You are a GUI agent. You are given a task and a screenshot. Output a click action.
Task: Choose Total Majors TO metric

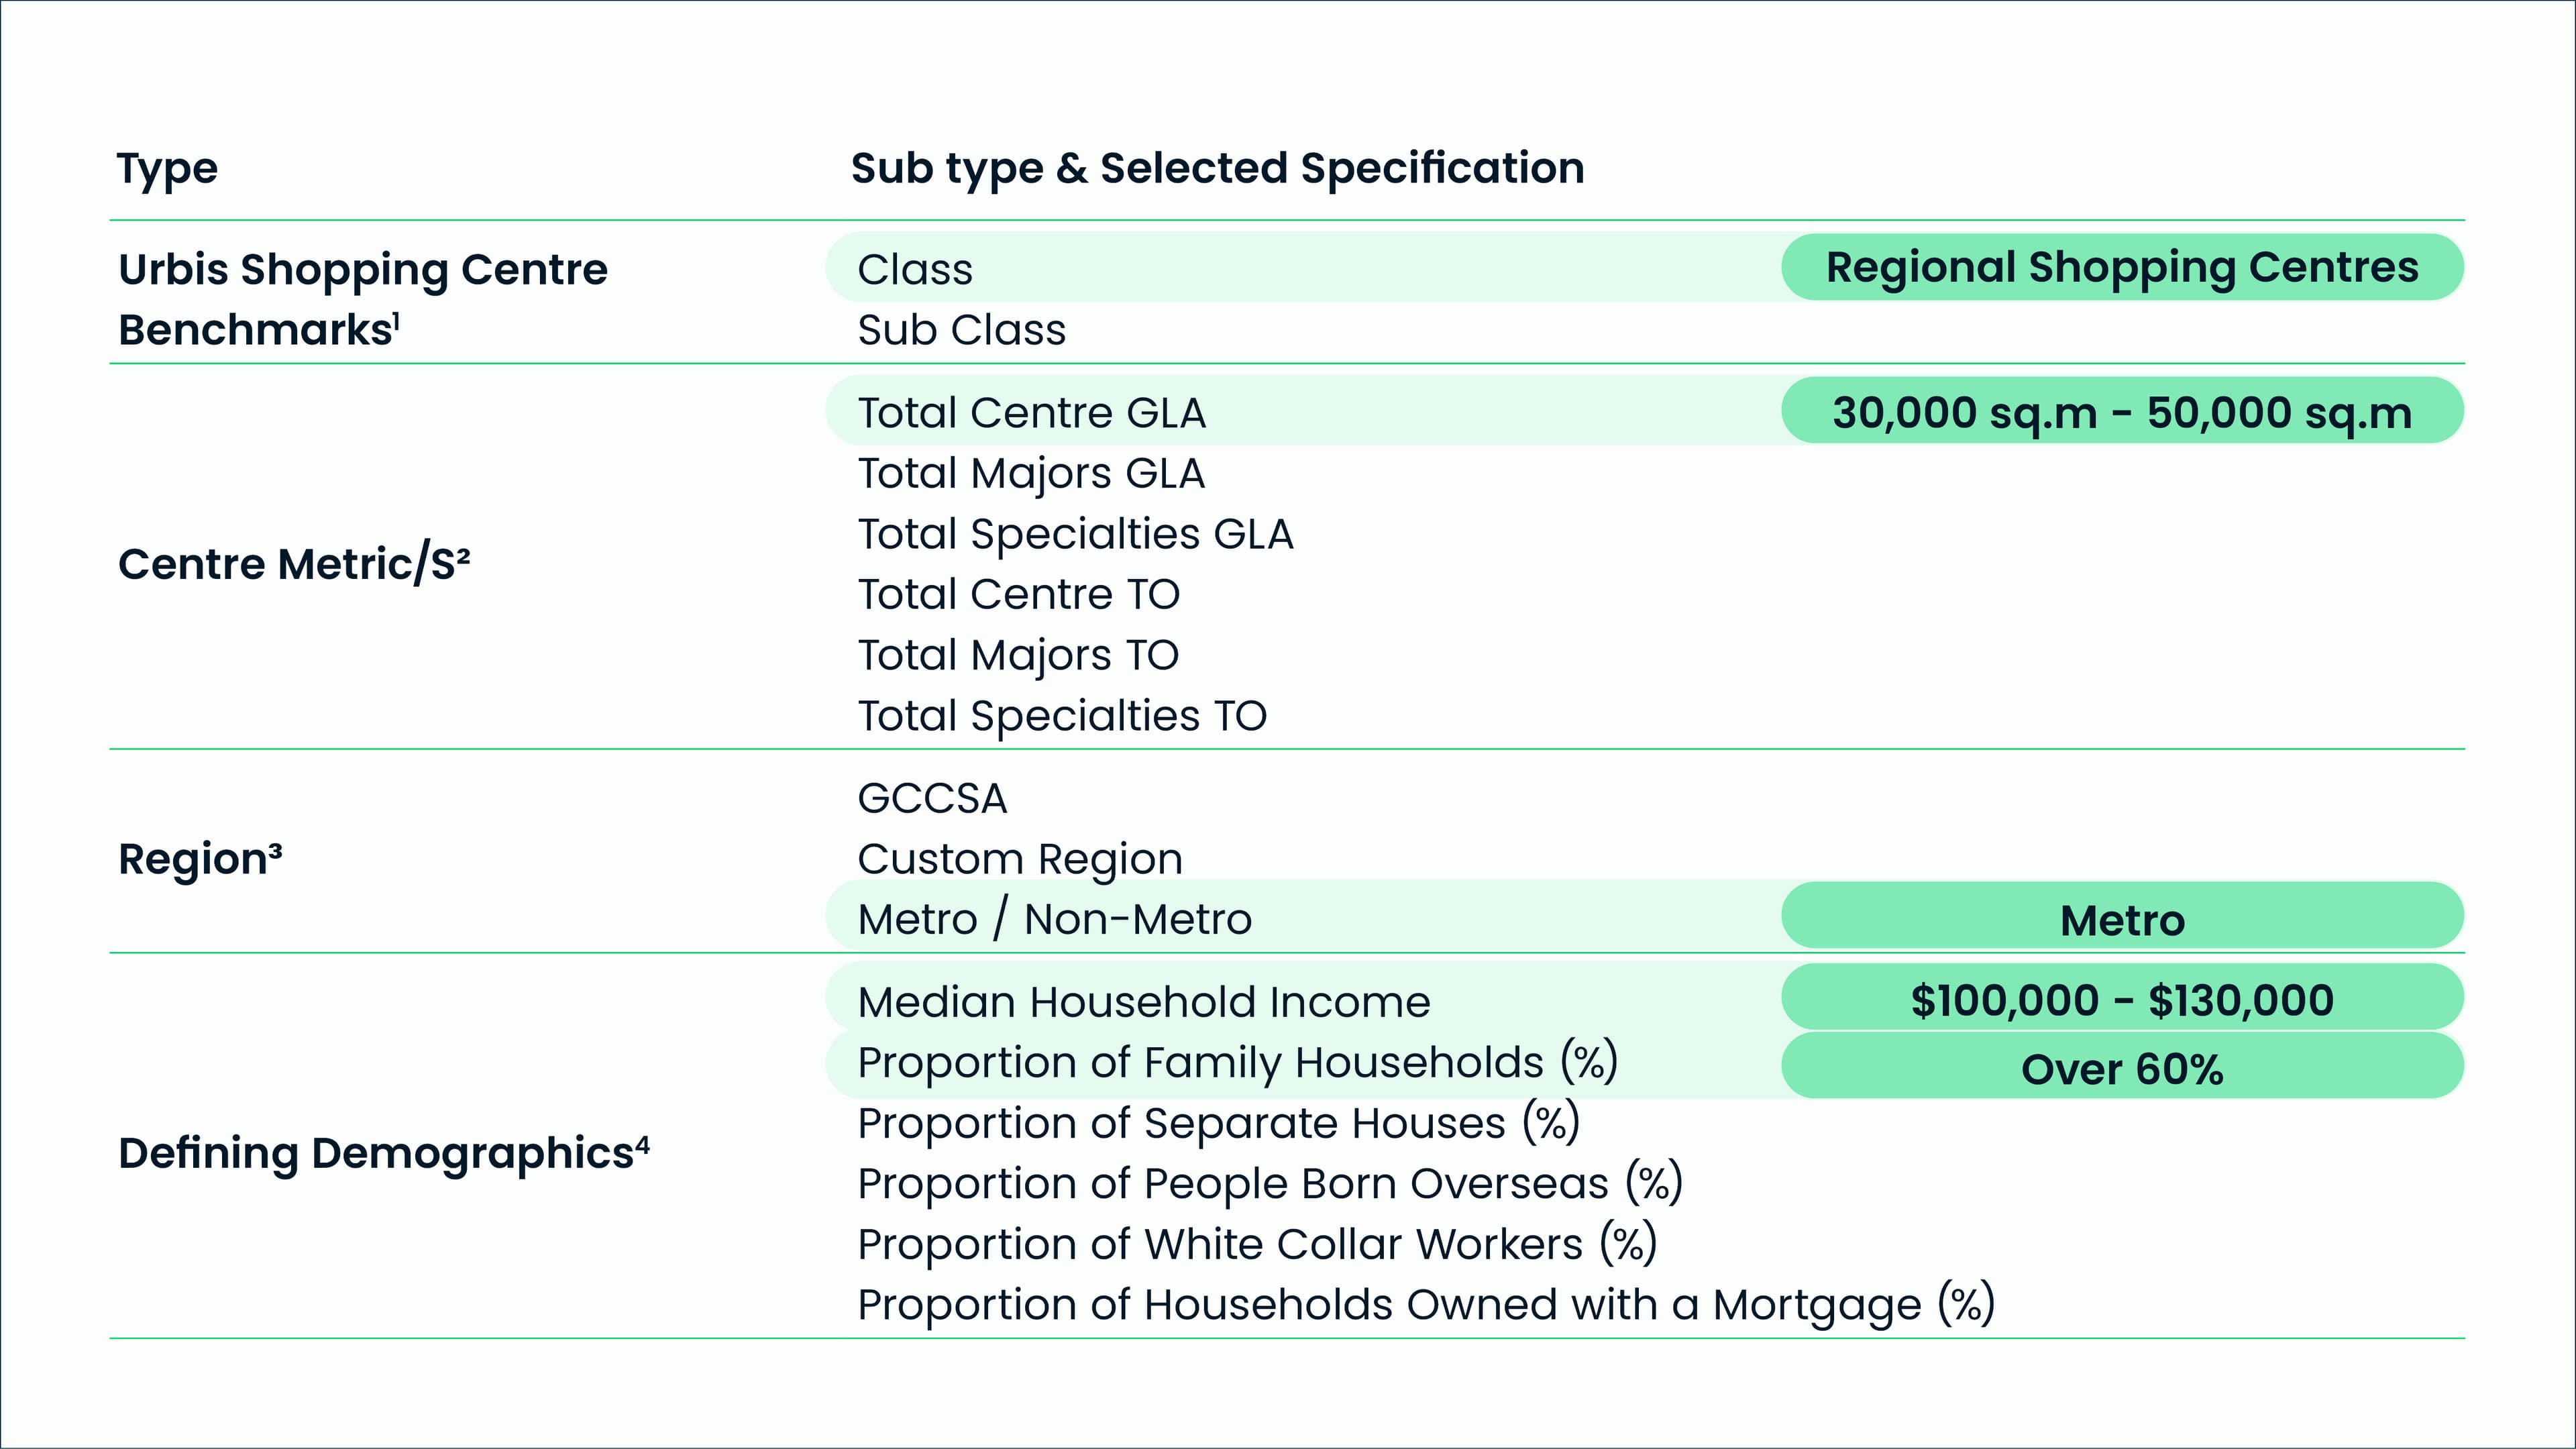tap(1017, 655)
